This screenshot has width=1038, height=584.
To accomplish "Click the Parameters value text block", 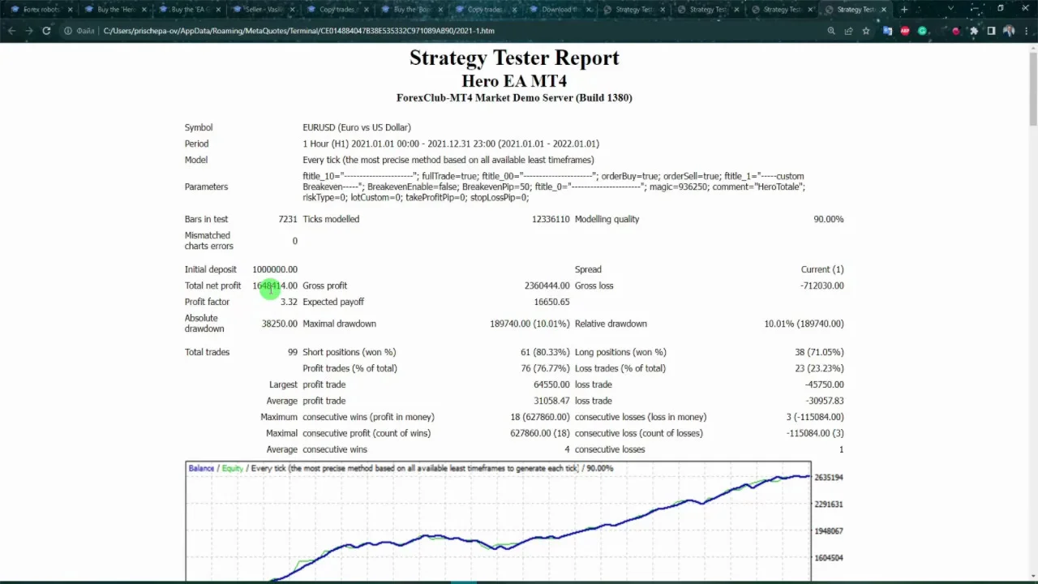I will [x=554, y=187].
